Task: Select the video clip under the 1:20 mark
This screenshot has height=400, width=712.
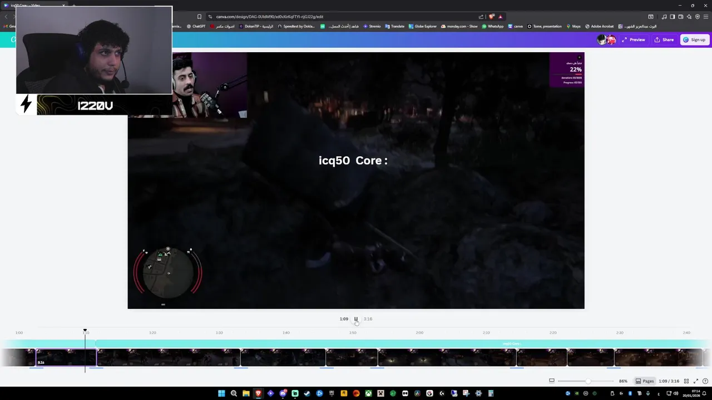Action: pos(169,357)
